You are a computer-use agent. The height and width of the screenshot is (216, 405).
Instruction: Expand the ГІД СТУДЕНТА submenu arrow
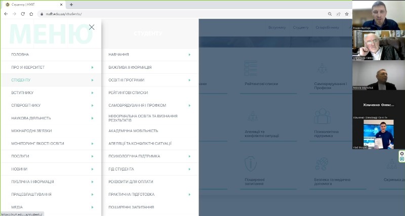tap(189, 169)
